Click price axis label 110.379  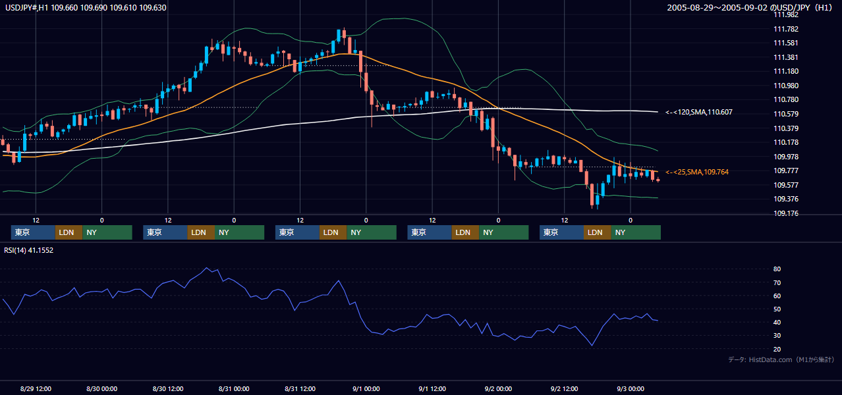tap(785, 128)
